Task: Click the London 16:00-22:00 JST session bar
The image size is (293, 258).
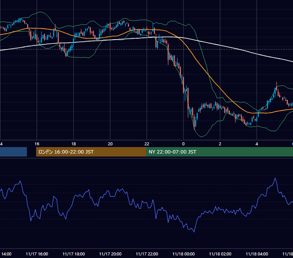Action: (x=91, y=152)
